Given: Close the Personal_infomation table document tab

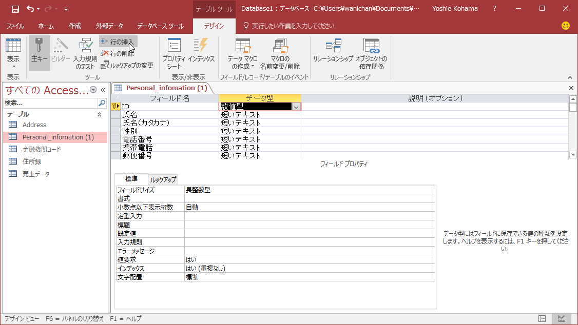Looking at the screenshot, I should tap(571, 88).
